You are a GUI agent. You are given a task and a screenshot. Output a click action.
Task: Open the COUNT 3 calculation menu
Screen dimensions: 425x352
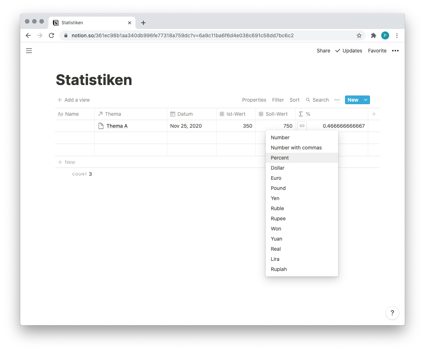click(82, 174)
